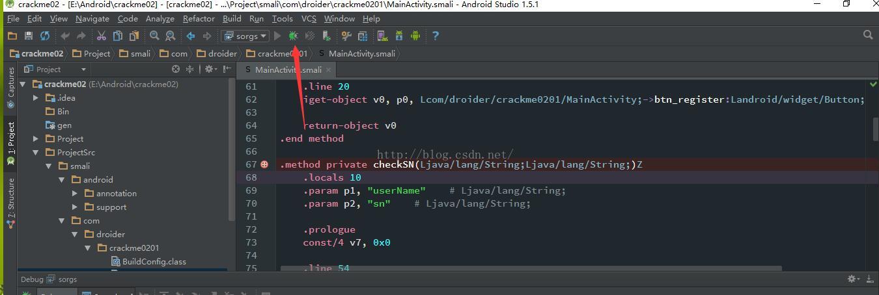Screen dimensions: 879x295
Task: Click the Run with Coverage icon
Action: 310,36
